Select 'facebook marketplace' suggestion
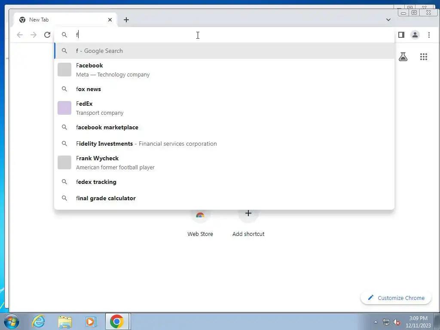This screenshot has height=330, width=440. [x=224, y=127]
